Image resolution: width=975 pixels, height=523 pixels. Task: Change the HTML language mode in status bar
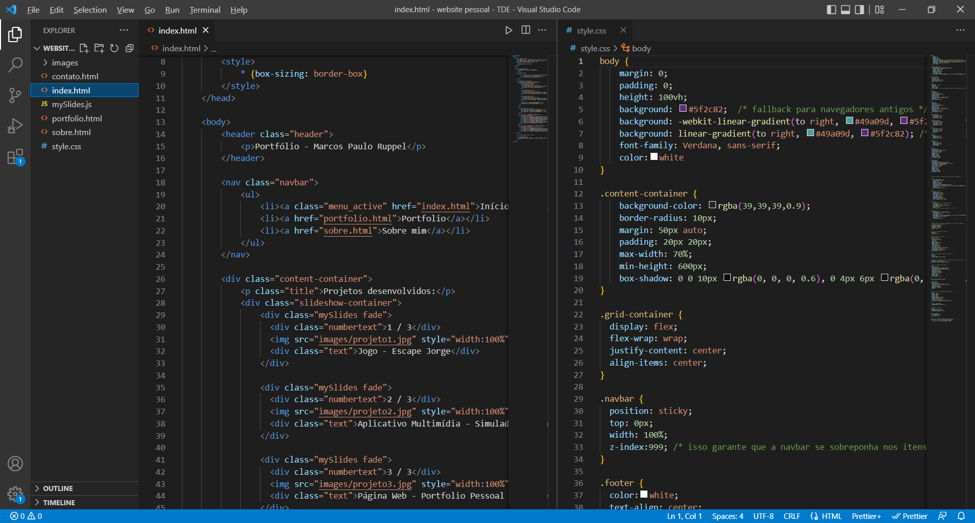tap(831, 516)
